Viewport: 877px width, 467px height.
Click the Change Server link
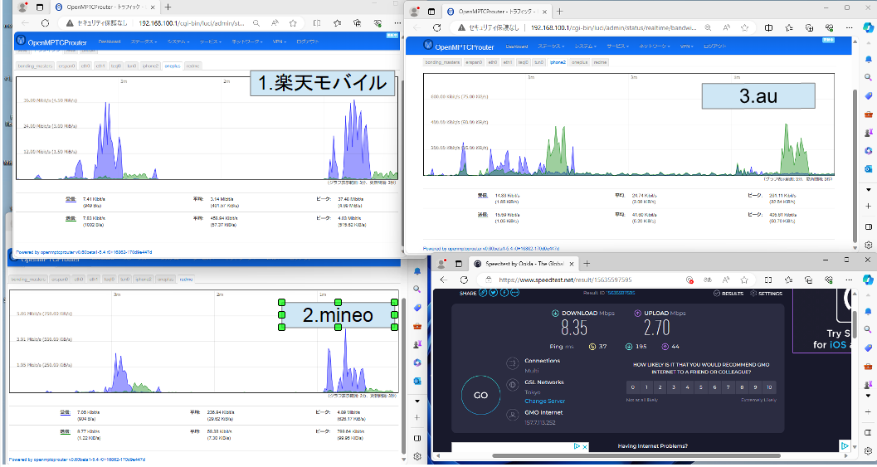545,401
